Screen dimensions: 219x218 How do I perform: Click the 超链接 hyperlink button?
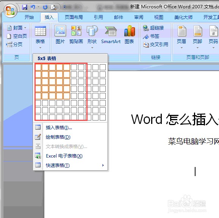coord(153,28)
